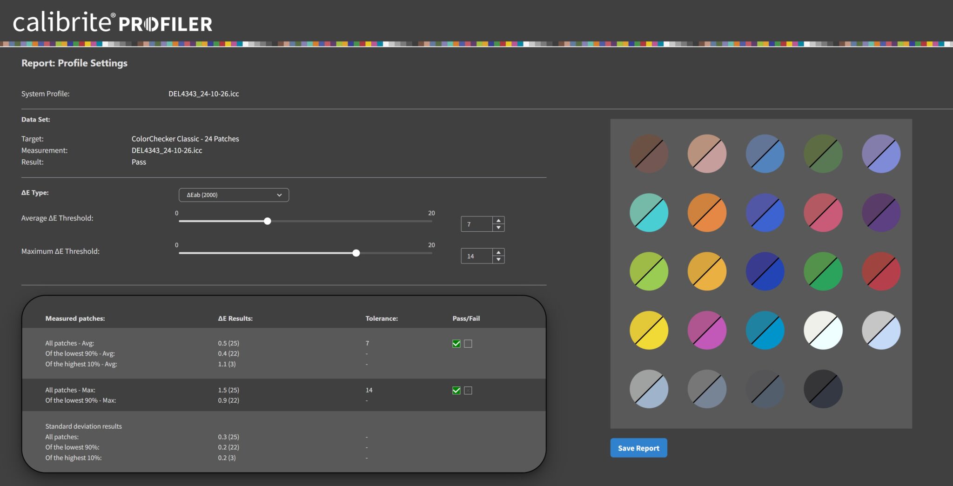Screen dimensions: 953x486
Task: Increase the Maximum ΔE Threshold value
Action: [498, 252]
